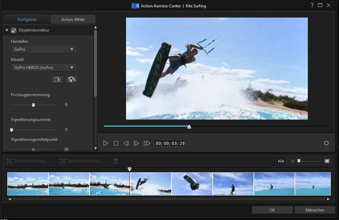Open the help question mark icon
This screenshot has width=339, height=220.
pos(312,5)
